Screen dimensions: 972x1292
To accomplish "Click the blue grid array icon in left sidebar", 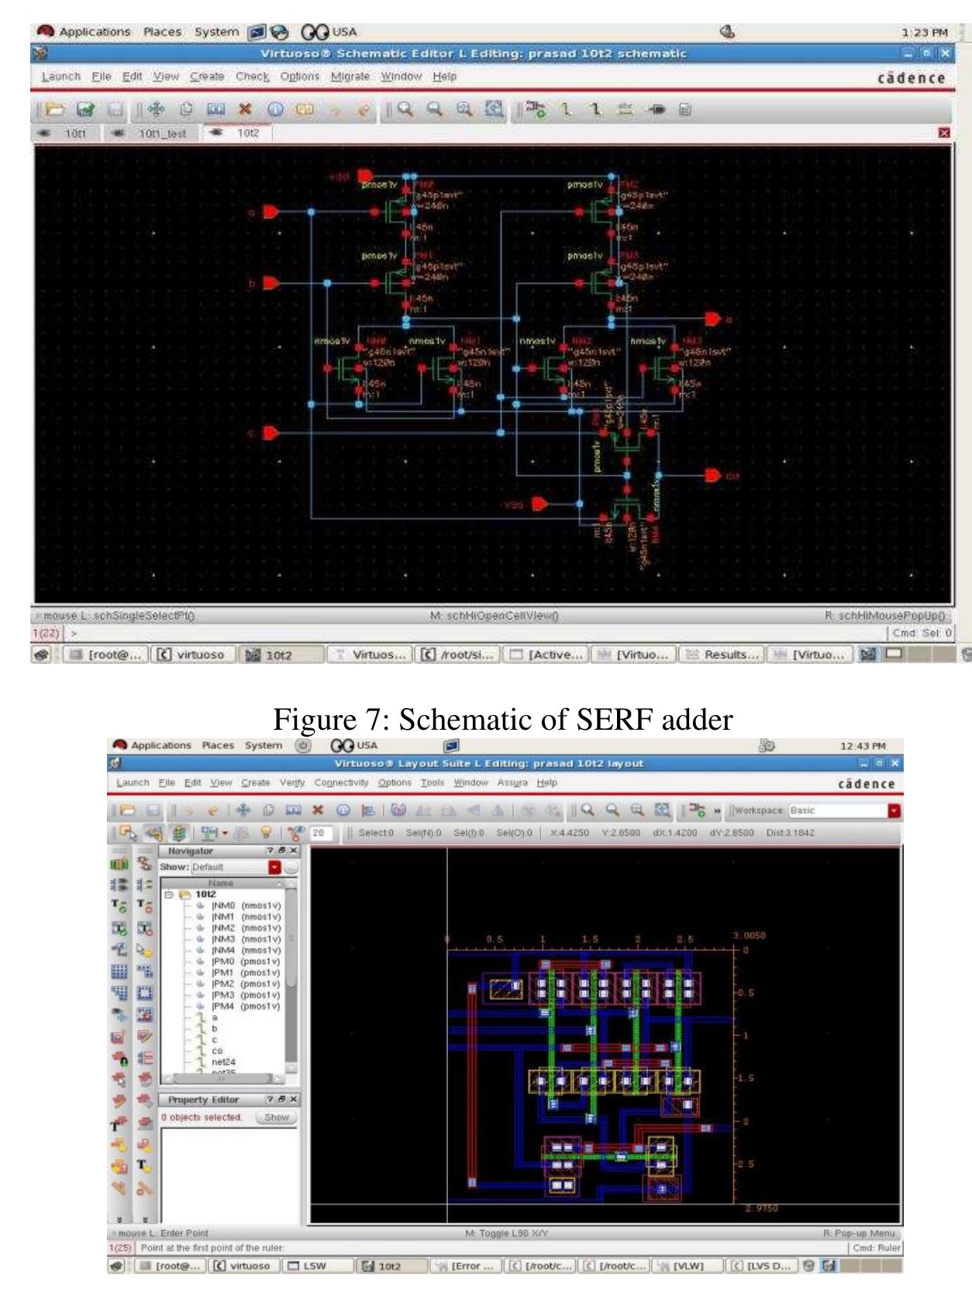I will click(119, 971).
